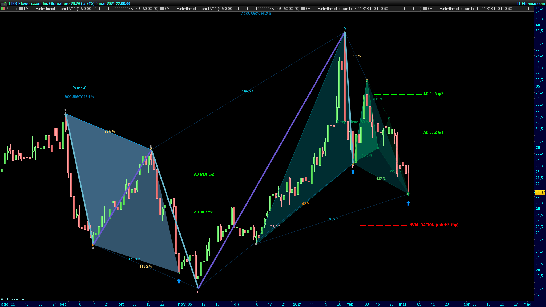Click the IT-Finance.com link at top right
546x307 pixels.
pos(531,3)
